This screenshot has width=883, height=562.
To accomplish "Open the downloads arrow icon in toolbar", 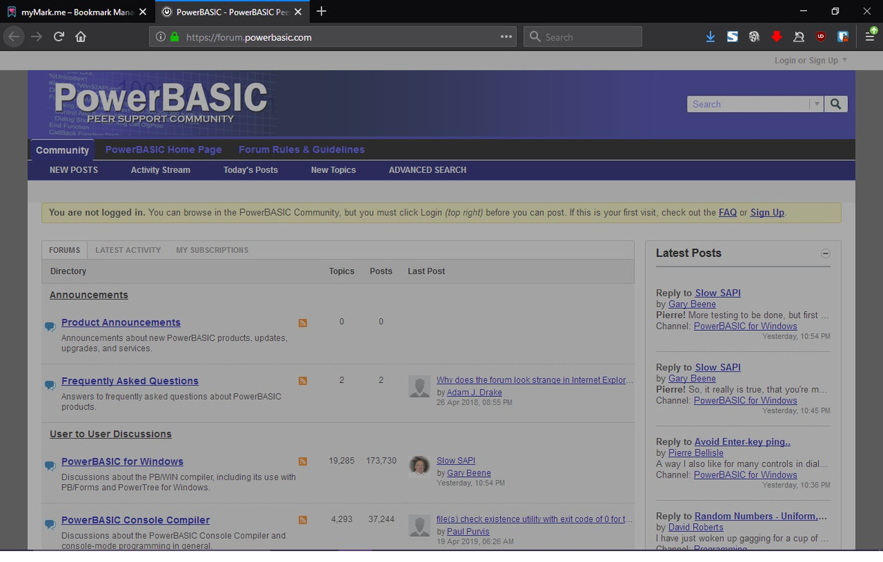I will pyautogui.click(x=710, y=37).
